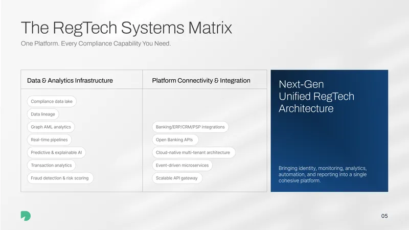Image resolution: width=409 pixels, height=230 pixels.
Task: Click the Transaction analytics pill
Action: (52, 165)
